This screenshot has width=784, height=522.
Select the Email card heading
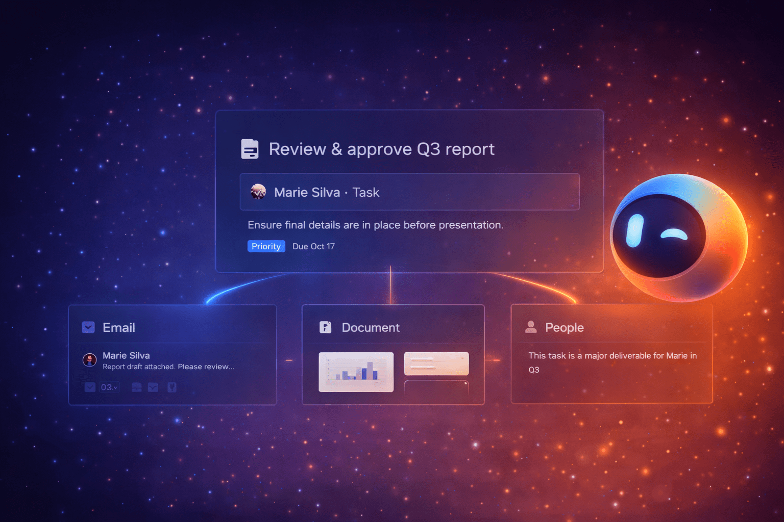[x=119, y=328]
